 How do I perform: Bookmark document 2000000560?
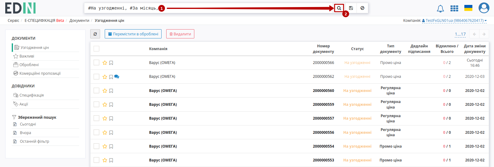(111, 91)
